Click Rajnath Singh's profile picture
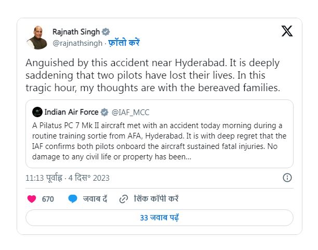Screen dimensions: 318x250 (x=37, y=37)
